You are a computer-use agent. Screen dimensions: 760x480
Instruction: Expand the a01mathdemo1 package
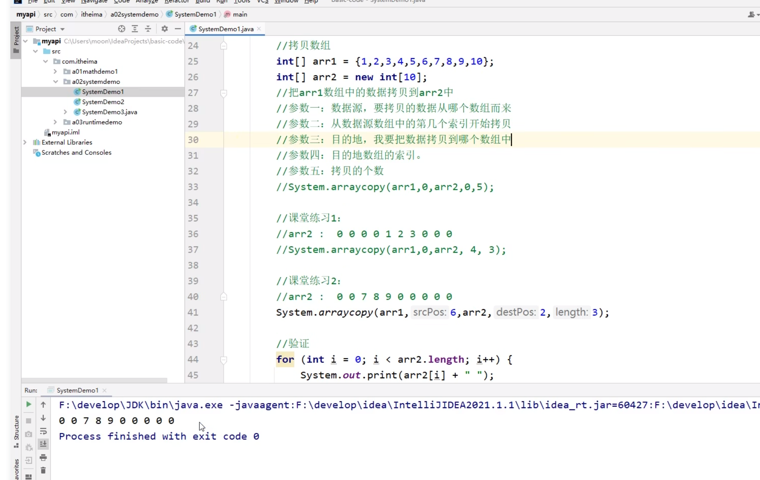[55, 71]
